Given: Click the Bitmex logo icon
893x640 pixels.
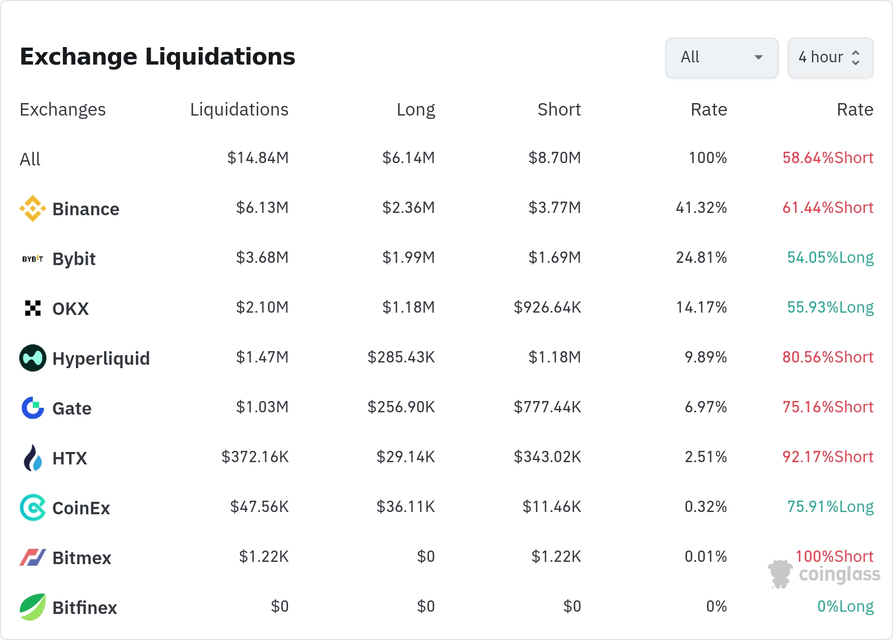Looking at the screenshot, I should tap(33, 557).
